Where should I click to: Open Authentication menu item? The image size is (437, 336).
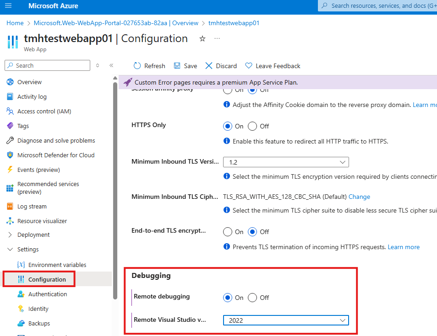48,294
